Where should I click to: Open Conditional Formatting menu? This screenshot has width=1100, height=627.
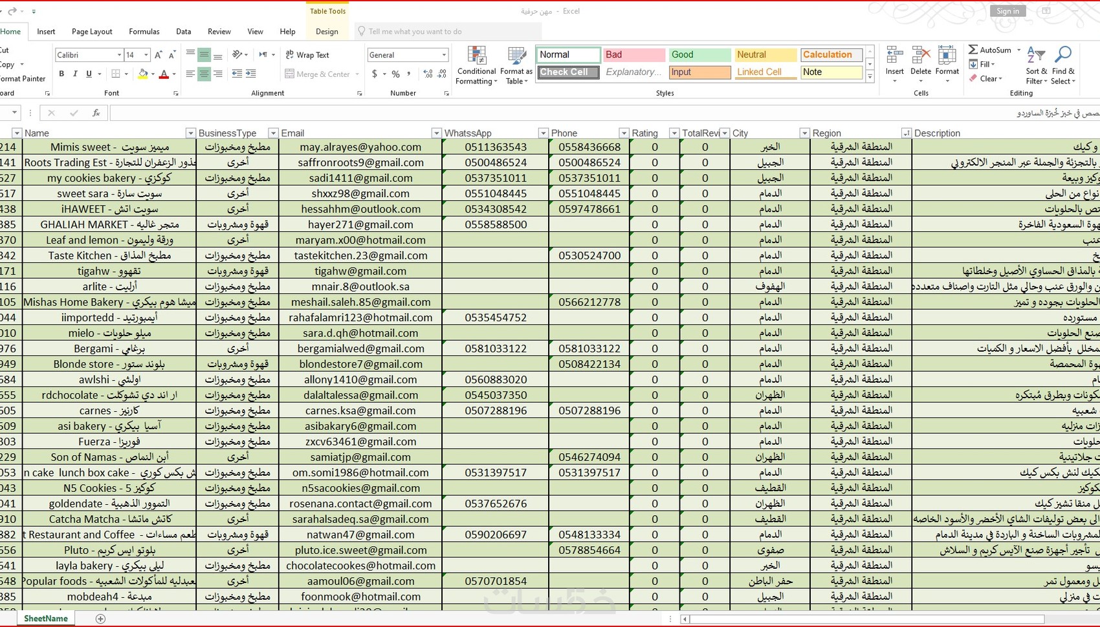pyautogui.click(x=476, y=66)
